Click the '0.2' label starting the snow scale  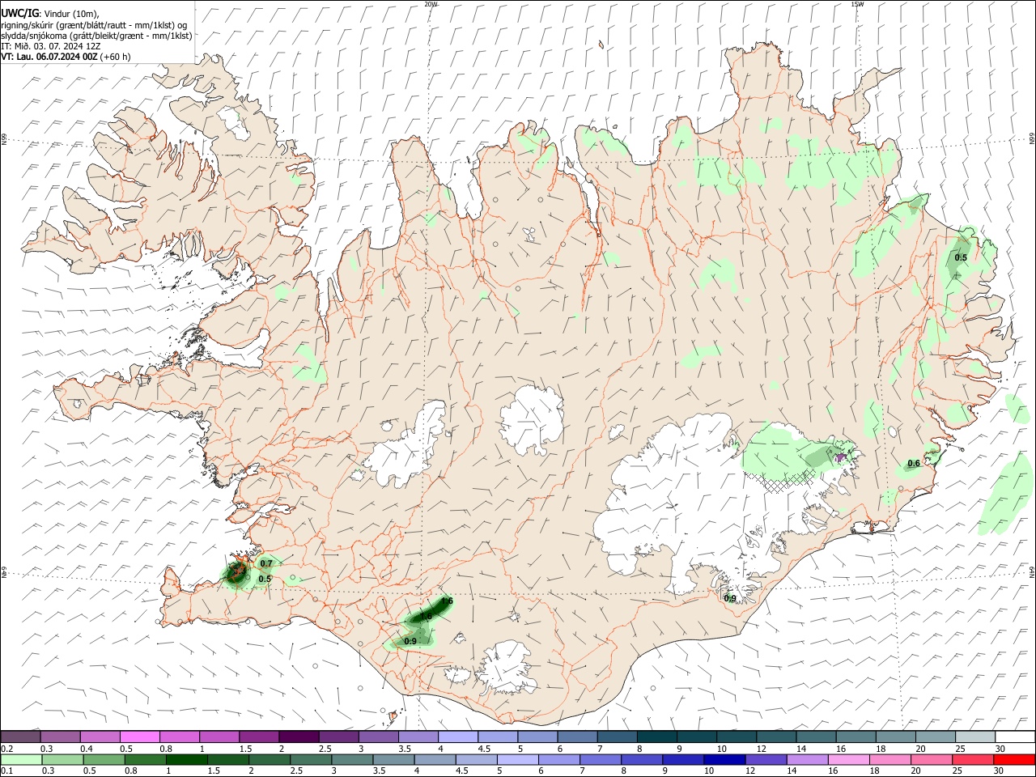pyautogui.click(x=7, y=749)
